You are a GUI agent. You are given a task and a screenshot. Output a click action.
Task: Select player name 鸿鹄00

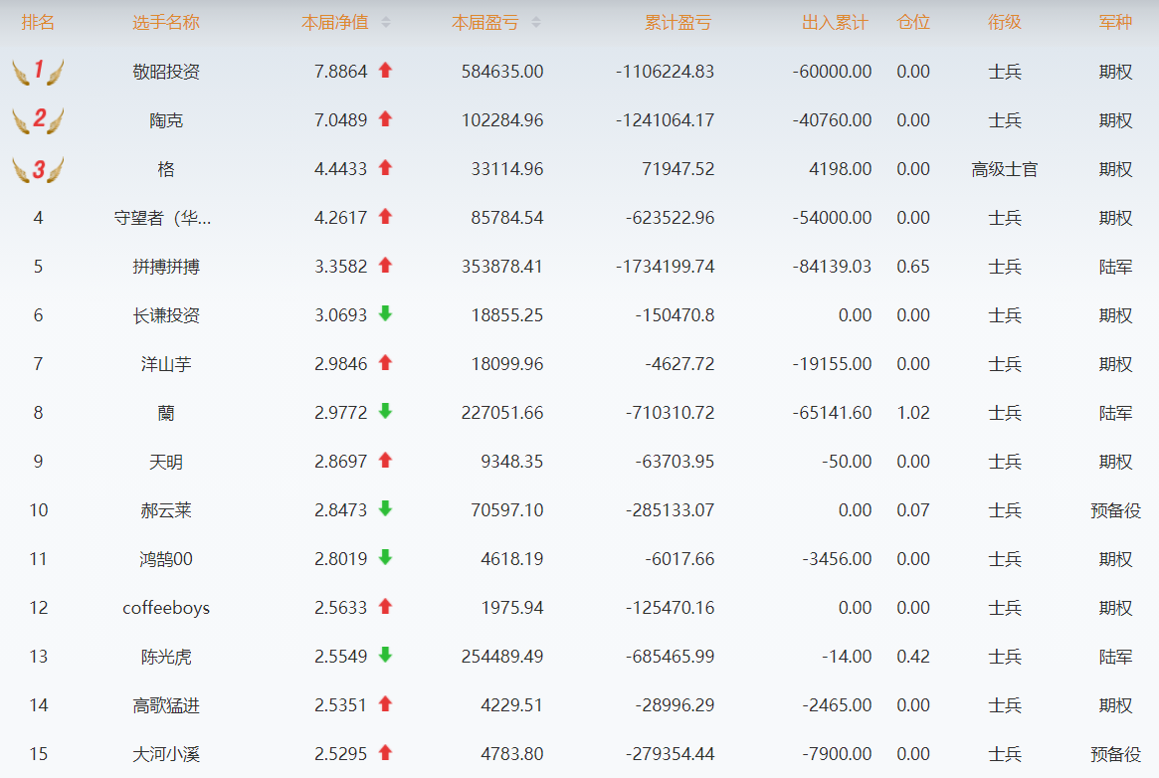click(166, 559)
